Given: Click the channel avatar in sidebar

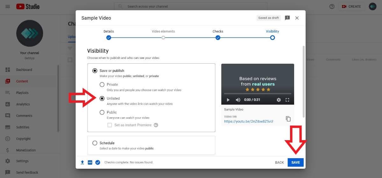Looking at the screenshot, I should pyautogui.click(x=30, y=33).
